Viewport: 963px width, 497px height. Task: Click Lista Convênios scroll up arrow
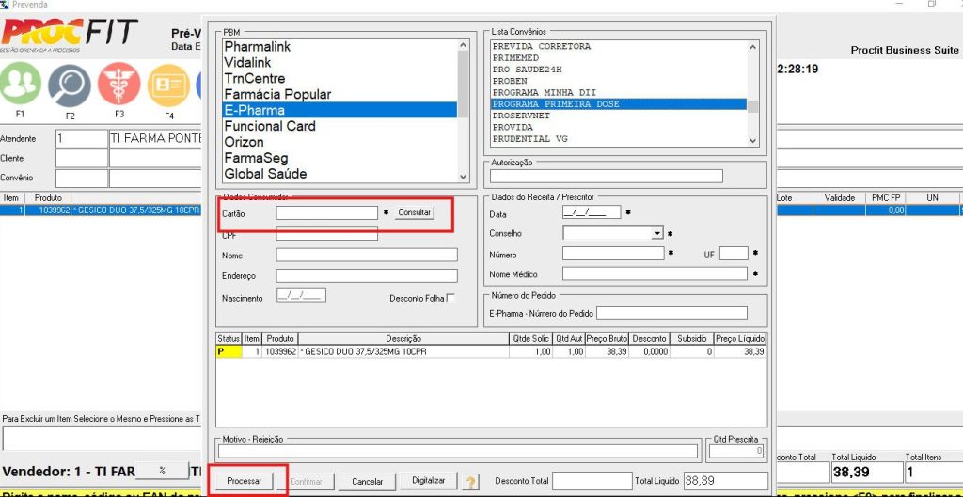pyautogui.click(x=753, y=46)
